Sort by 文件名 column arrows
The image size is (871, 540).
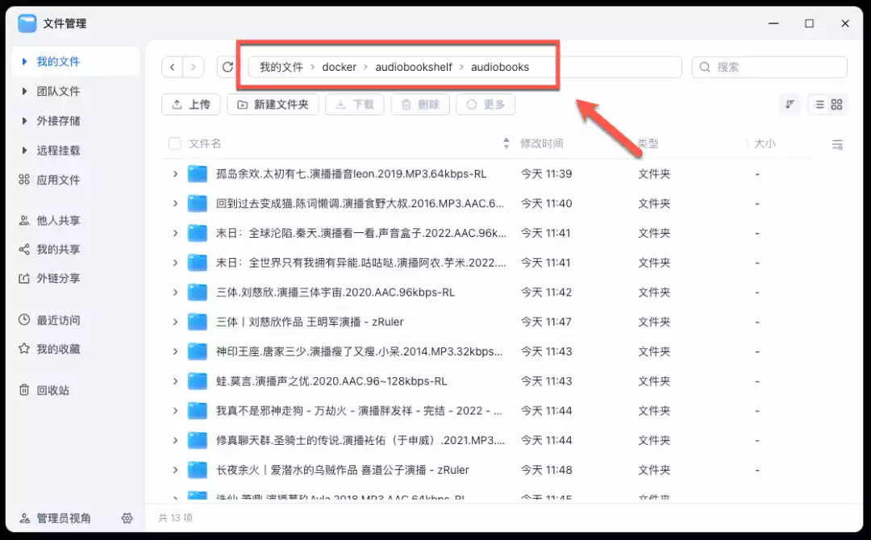506,143
